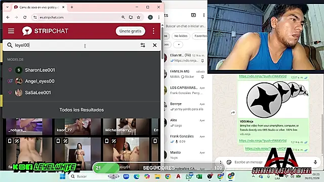The width and height of the screenshot is (324, 182).
Task: Open the LOS CAPIBARAS group chat
Action: click(186, 90)
